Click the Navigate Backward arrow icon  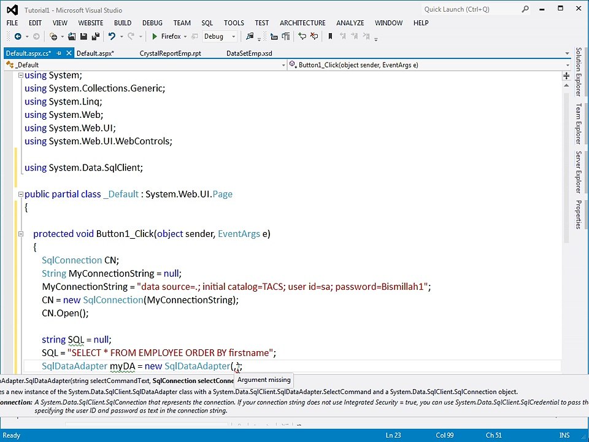click(x=18, y=36)
